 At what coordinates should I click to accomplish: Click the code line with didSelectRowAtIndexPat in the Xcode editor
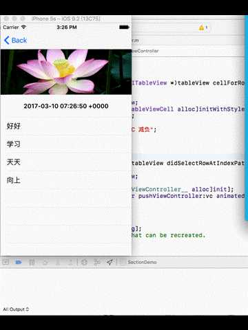(x=188, y=163)
